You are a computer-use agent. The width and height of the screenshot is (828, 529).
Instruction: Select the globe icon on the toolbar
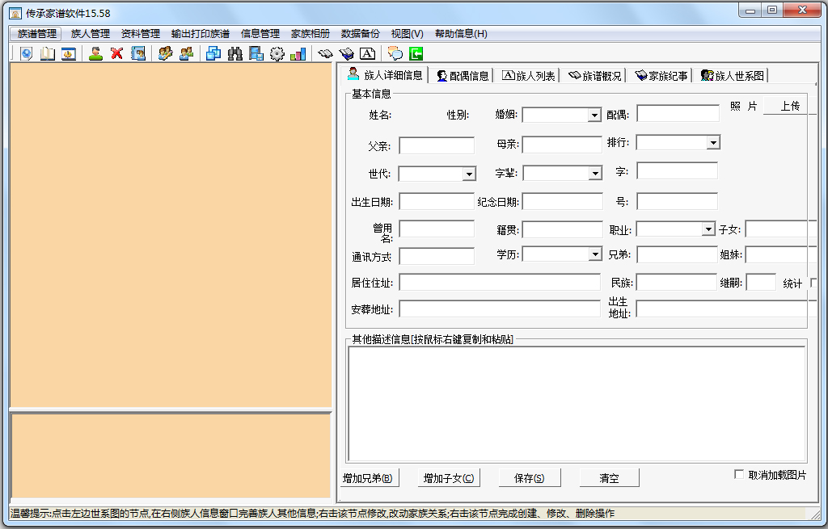click(x=27, y=53)
